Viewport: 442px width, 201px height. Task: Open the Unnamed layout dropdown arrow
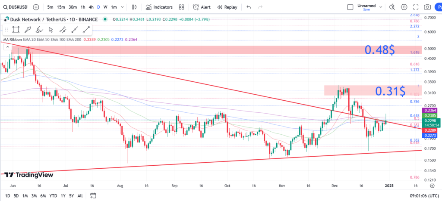[x=381, y=7]
